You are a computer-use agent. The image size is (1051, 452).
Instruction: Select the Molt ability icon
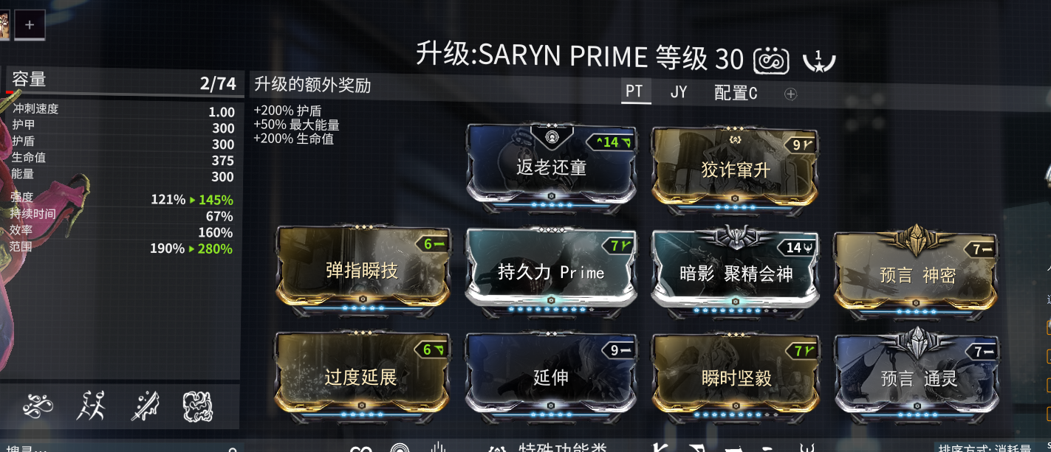click(x=91, y=406)
